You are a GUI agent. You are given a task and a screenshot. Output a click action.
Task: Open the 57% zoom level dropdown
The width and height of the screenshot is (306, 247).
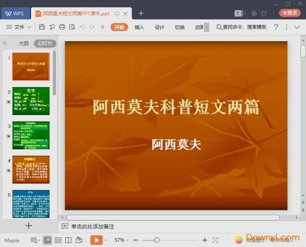pyautogui.click(x=122, y=240)
